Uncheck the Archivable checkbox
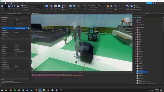Image resolution: width=164 pixels, height=92 pixels. pos(15,62)
